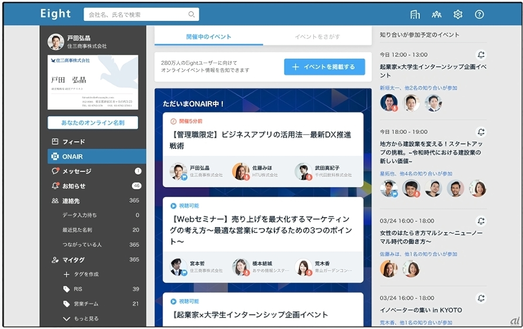Click the 会社名、氏名で検索 search field
This screenshot has height=329, width=523.
click(x=141, y=14)
